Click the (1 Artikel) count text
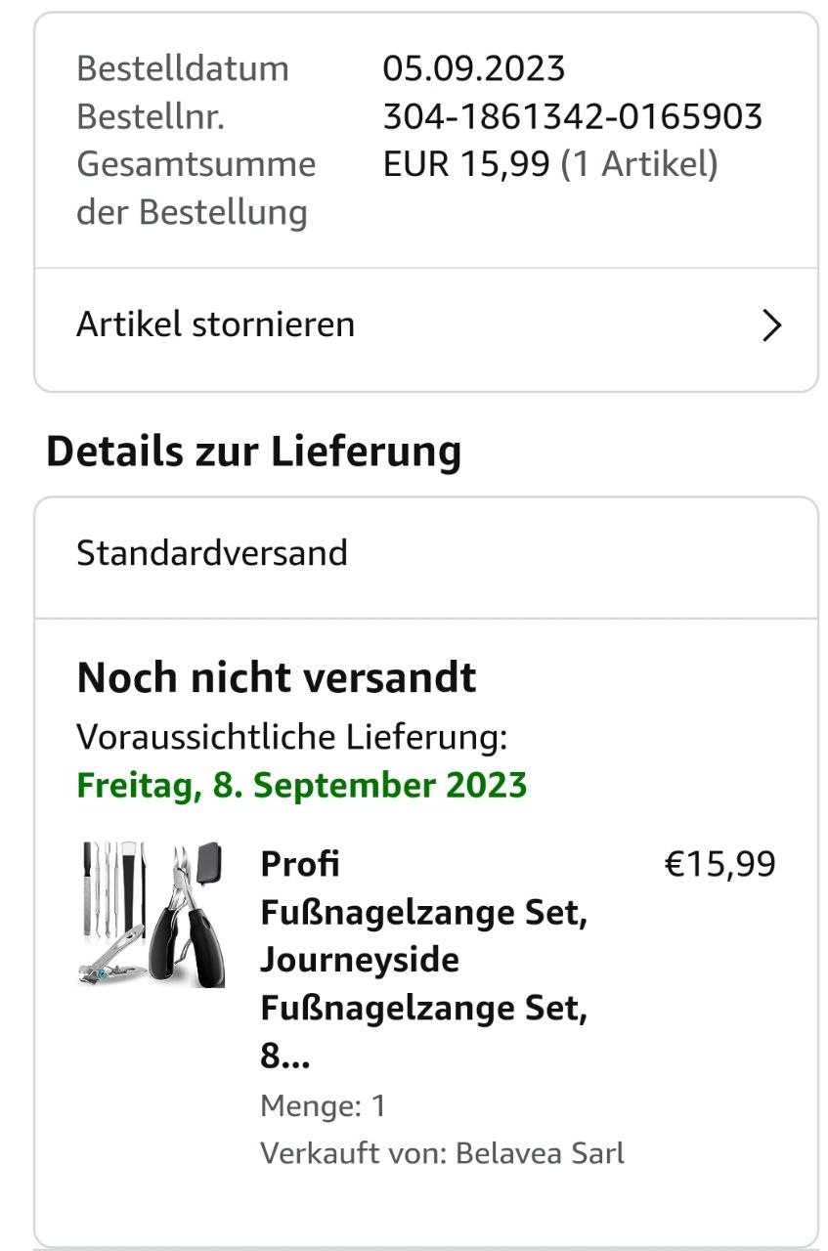 point(639,164)
